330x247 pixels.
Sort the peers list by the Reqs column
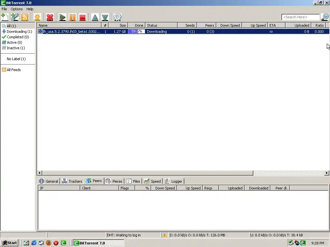click(210, 188)
